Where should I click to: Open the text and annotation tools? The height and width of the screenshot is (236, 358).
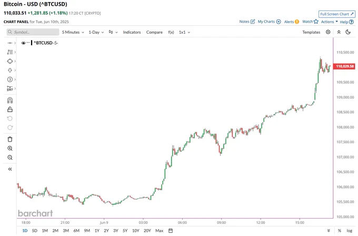click(x=10, y=52)
